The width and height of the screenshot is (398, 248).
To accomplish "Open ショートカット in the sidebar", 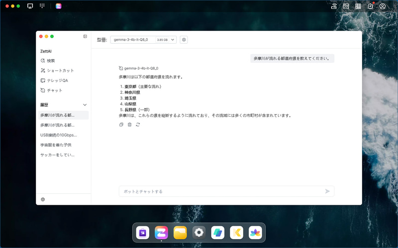I will [57, 70].
